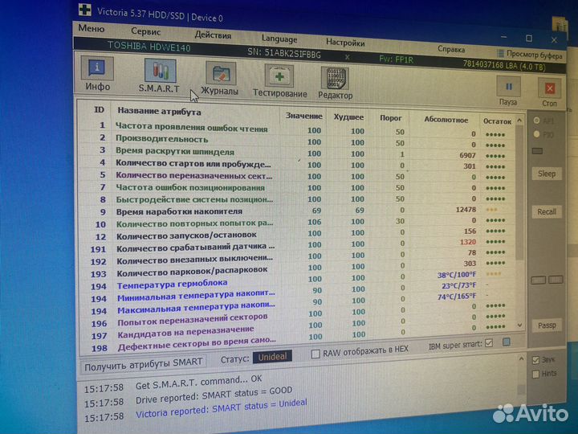Maximize the Victoria window
Image resolution: width=578 pixels, height=434 pixels.
tap(529, 39)
